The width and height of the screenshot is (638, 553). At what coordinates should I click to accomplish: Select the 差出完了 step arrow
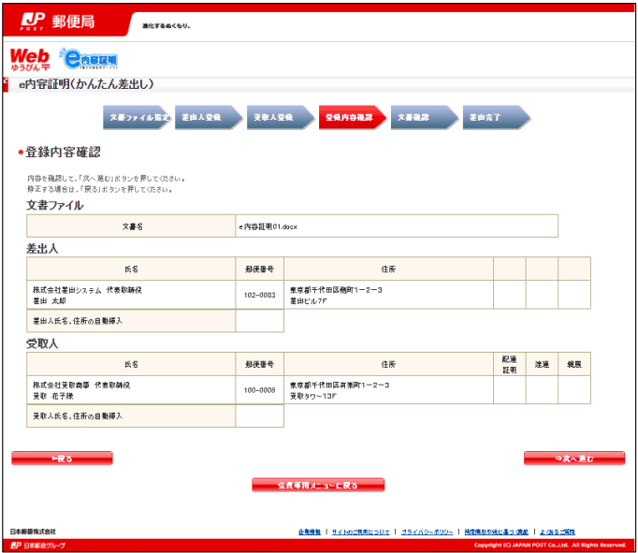(497, 117)
